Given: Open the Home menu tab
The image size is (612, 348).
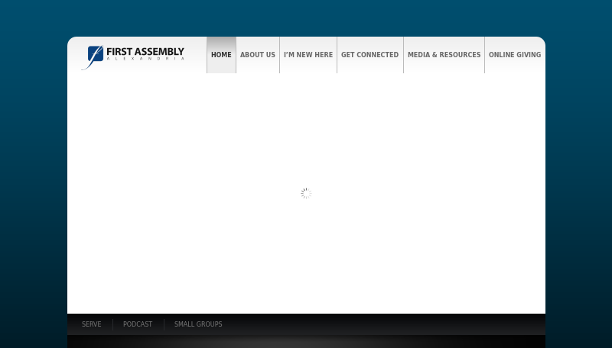Looking at the screenshot, I should [x=221, y=55].
